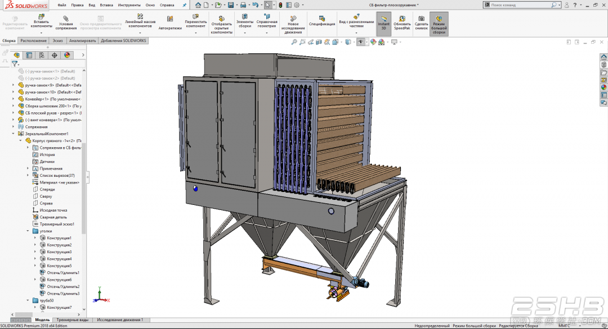Launch the Автокрепежи smart fasteners tool

pos(170,22)
